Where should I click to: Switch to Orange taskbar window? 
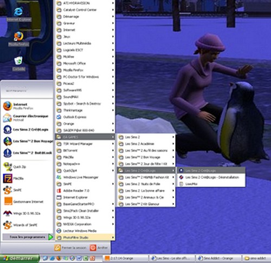[126, 258]
